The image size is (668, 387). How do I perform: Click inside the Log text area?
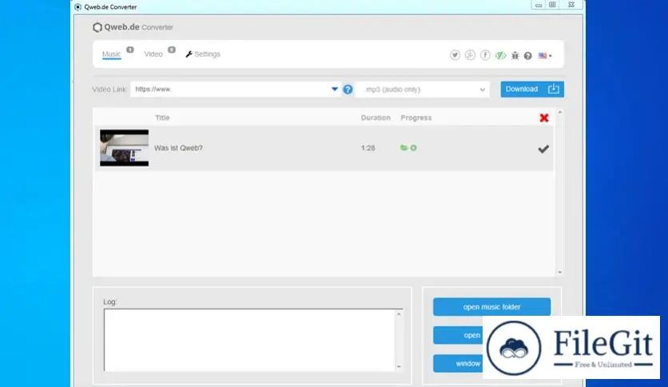[x=249, y=340]
